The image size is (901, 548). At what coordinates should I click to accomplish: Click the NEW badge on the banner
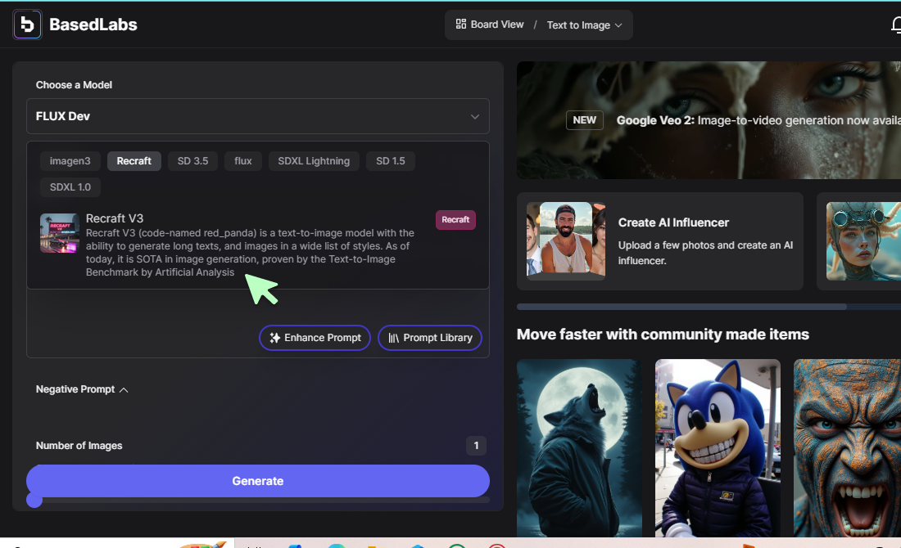584,120
